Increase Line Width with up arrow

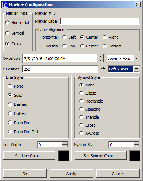pos(65,143)
